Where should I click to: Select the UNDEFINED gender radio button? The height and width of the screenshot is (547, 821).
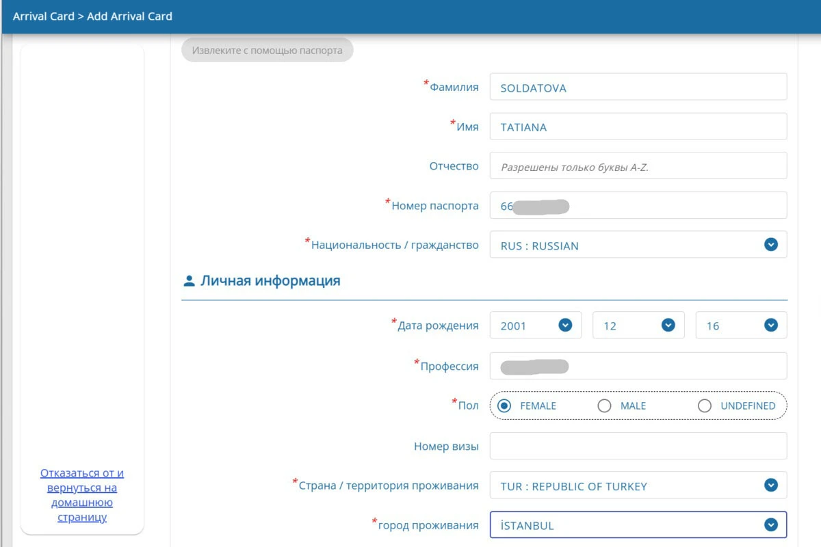coord(705,405)
